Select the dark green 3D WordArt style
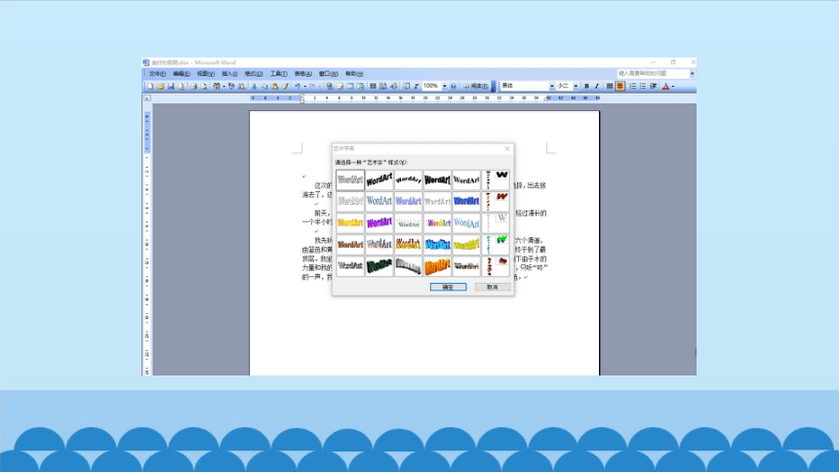The height and width of the screenshot is (472, 839). point(380,266)
